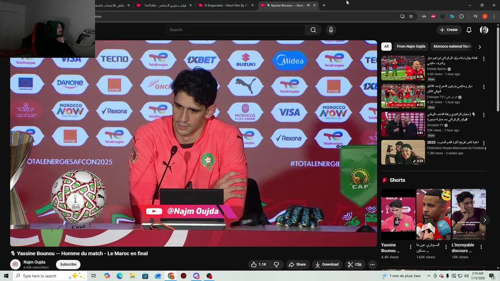The height and width of the screenshot is (281, 500).
Task: Close the El Emperador browser tab
Action: [x=252, y=5]
